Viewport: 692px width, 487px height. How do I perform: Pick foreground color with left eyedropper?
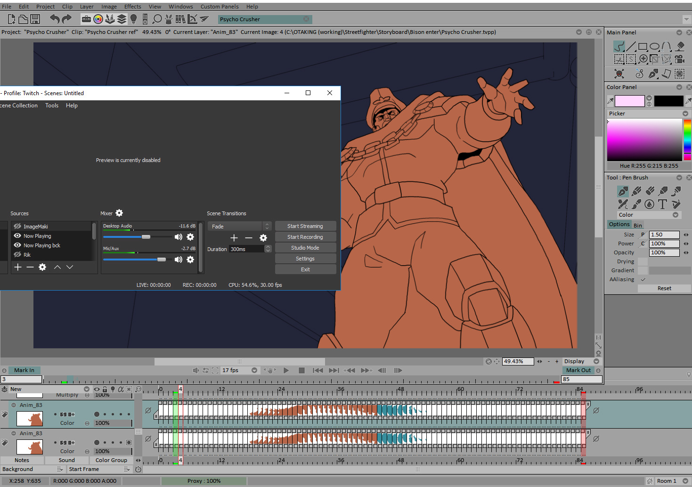[x=610, y=101]
